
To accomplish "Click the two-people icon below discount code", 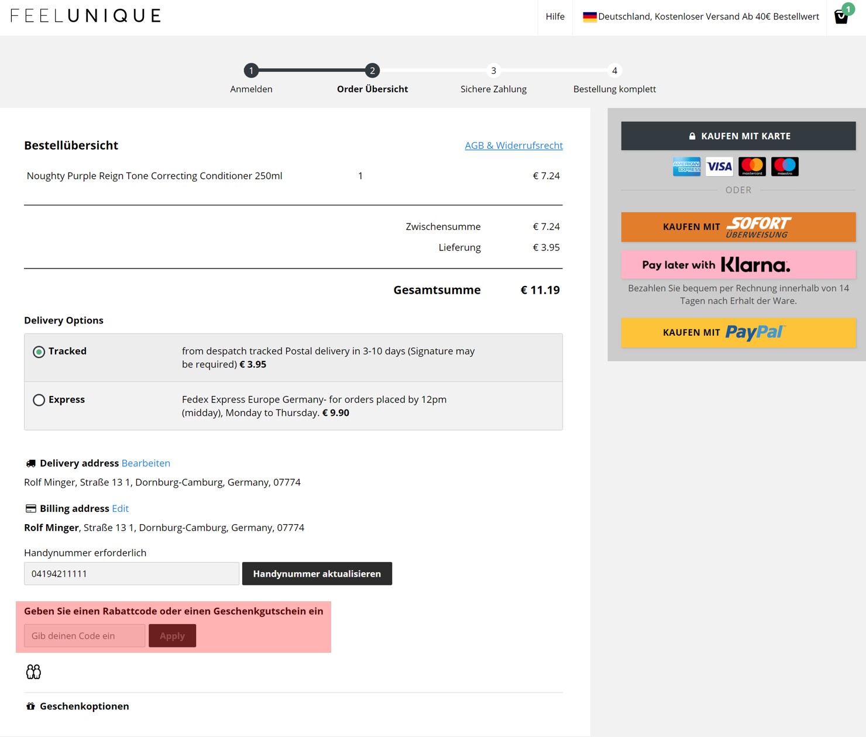I will 33,671.
